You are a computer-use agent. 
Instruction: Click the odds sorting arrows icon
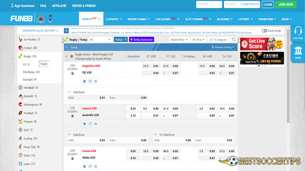[x=233, y=40]
